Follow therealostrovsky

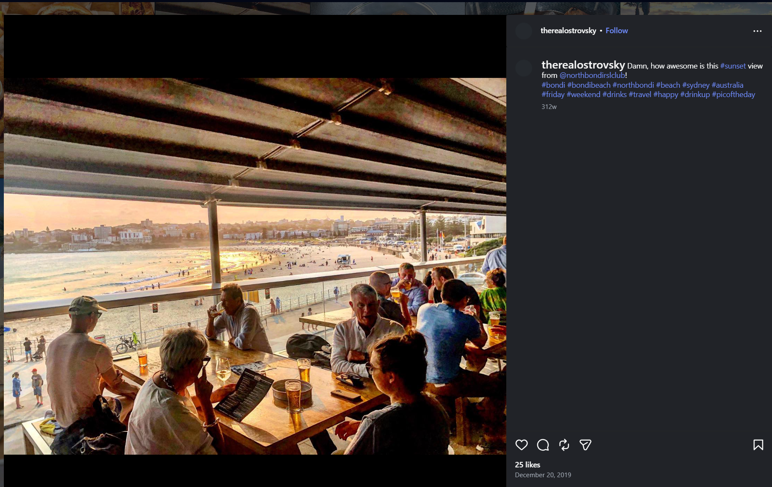click(x=617, y=31)
